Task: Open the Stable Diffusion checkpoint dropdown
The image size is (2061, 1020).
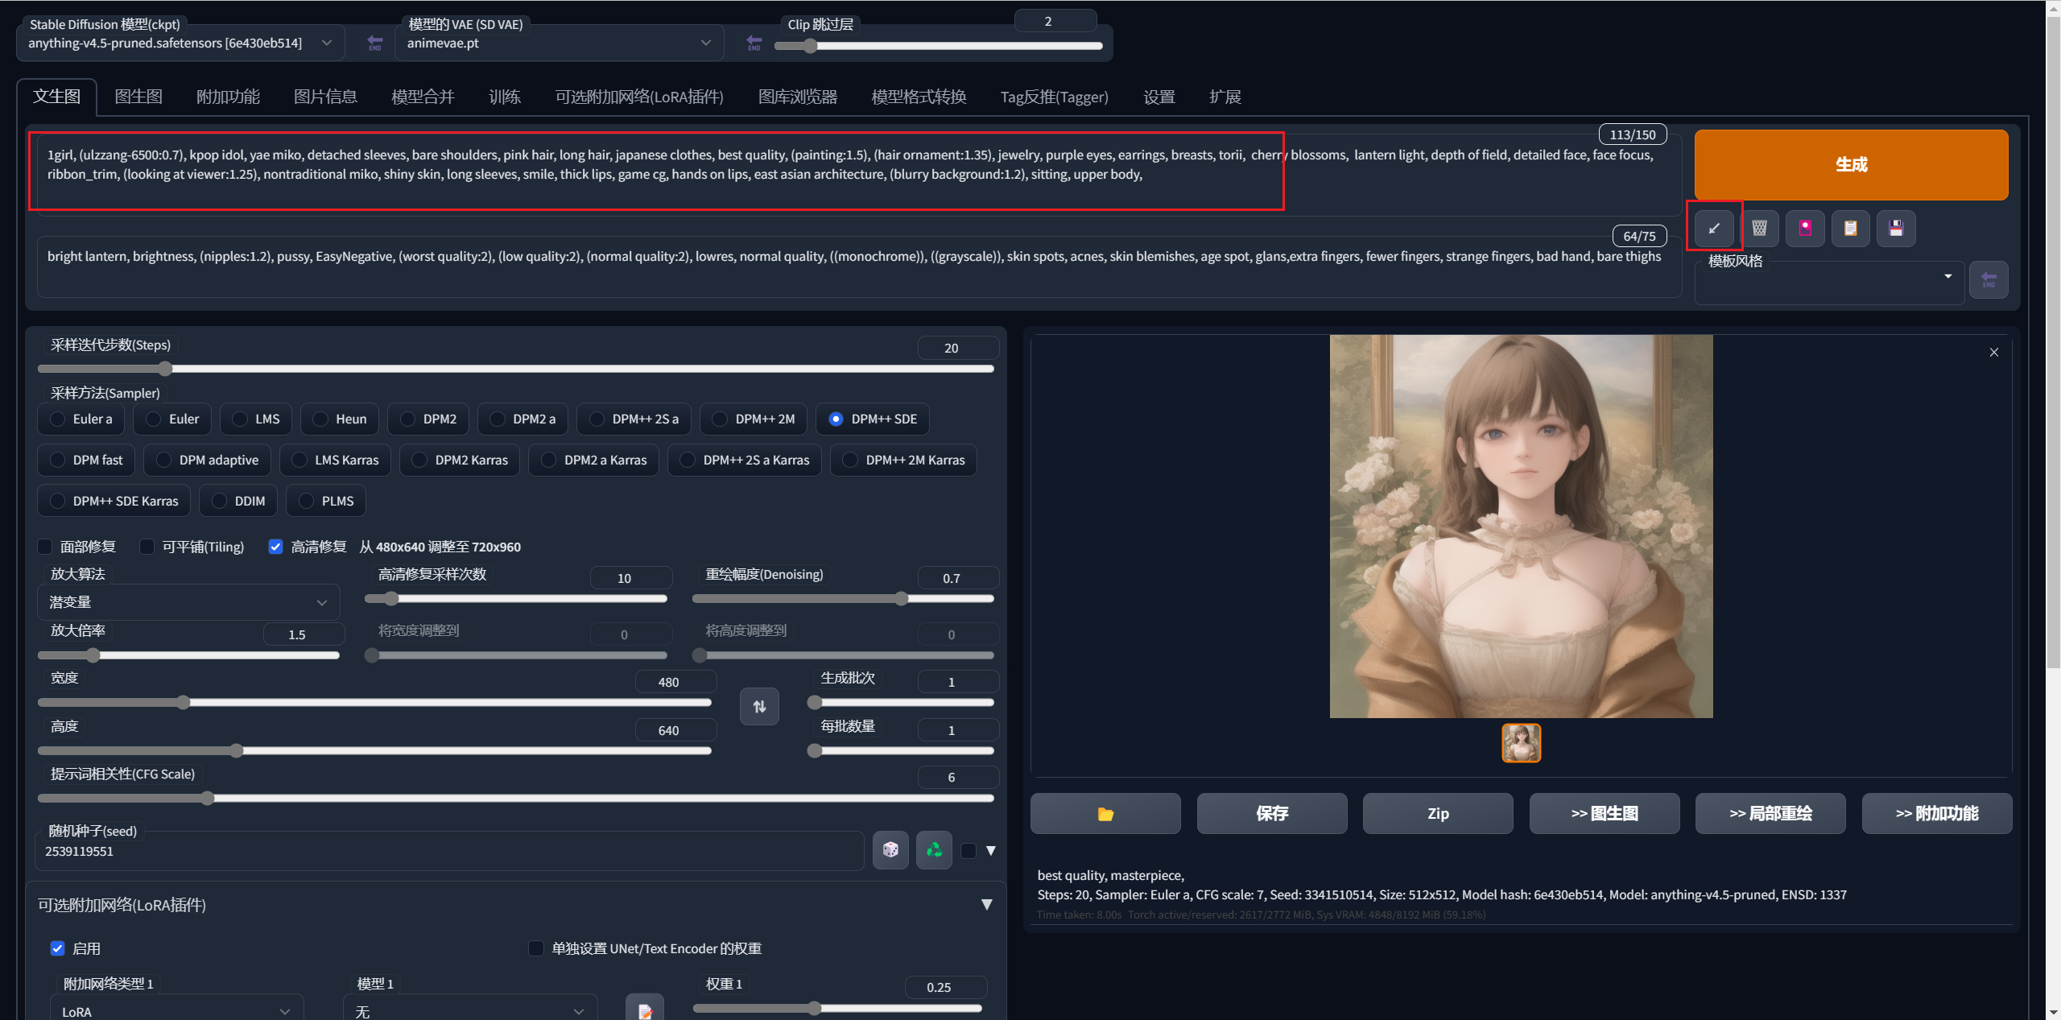Action: tap(180, 43)
